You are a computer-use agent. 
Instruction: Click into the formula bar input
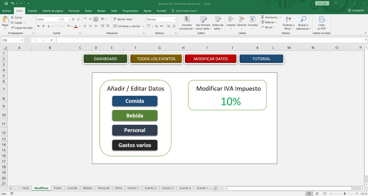pos(210,40)
